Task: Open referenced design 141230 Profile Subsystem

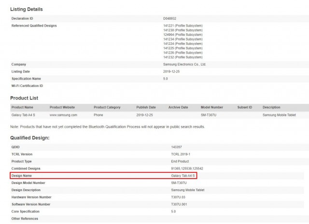Action: [183, 30]
